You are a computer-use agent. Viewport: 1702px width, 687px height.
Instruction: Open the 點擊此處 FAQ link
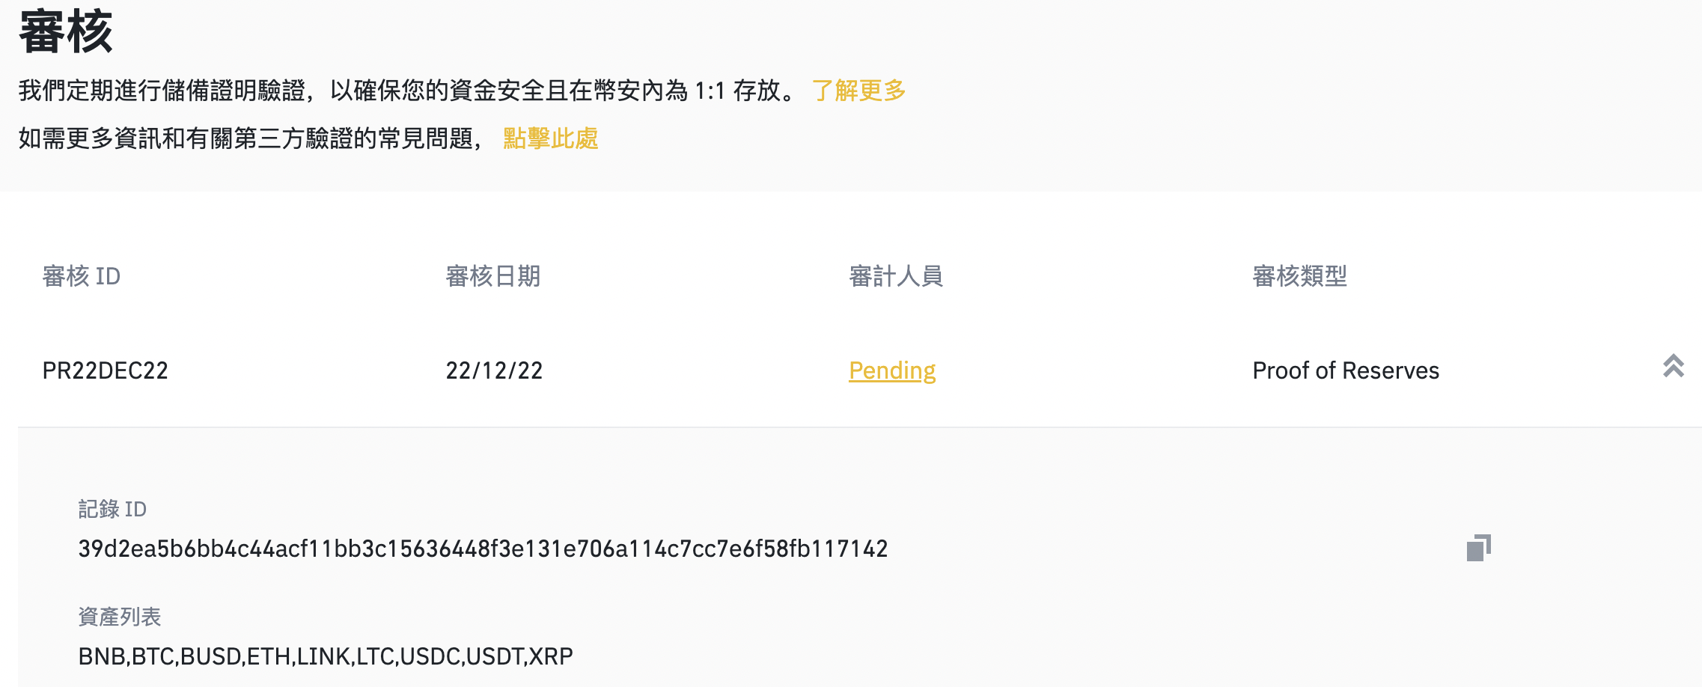[550, 140]
